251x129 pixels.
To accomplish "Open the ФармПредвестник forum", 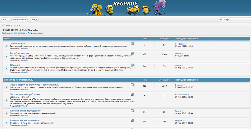I will point(20,53).
